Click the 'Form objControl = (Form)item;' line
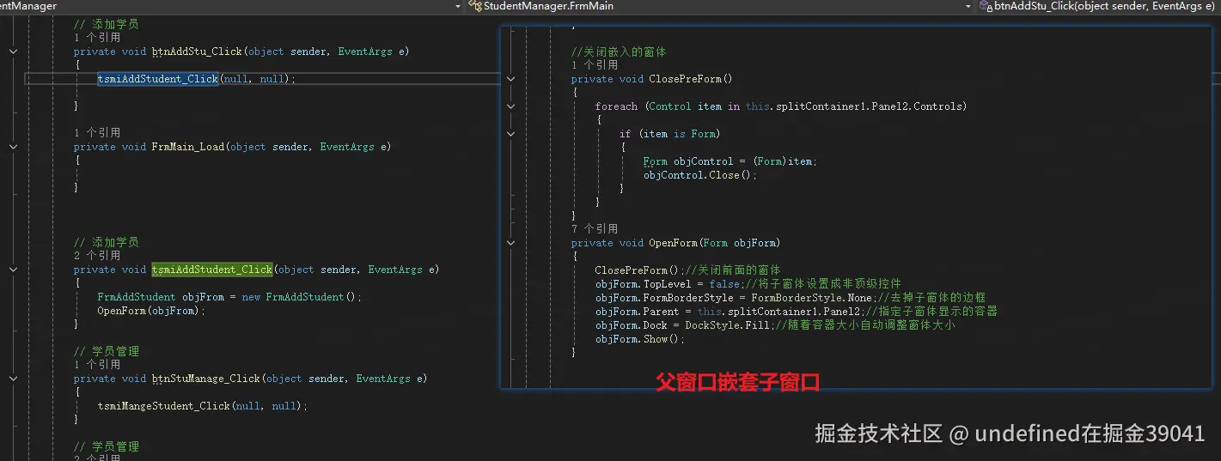1221x461 pixels. point(730,161)
